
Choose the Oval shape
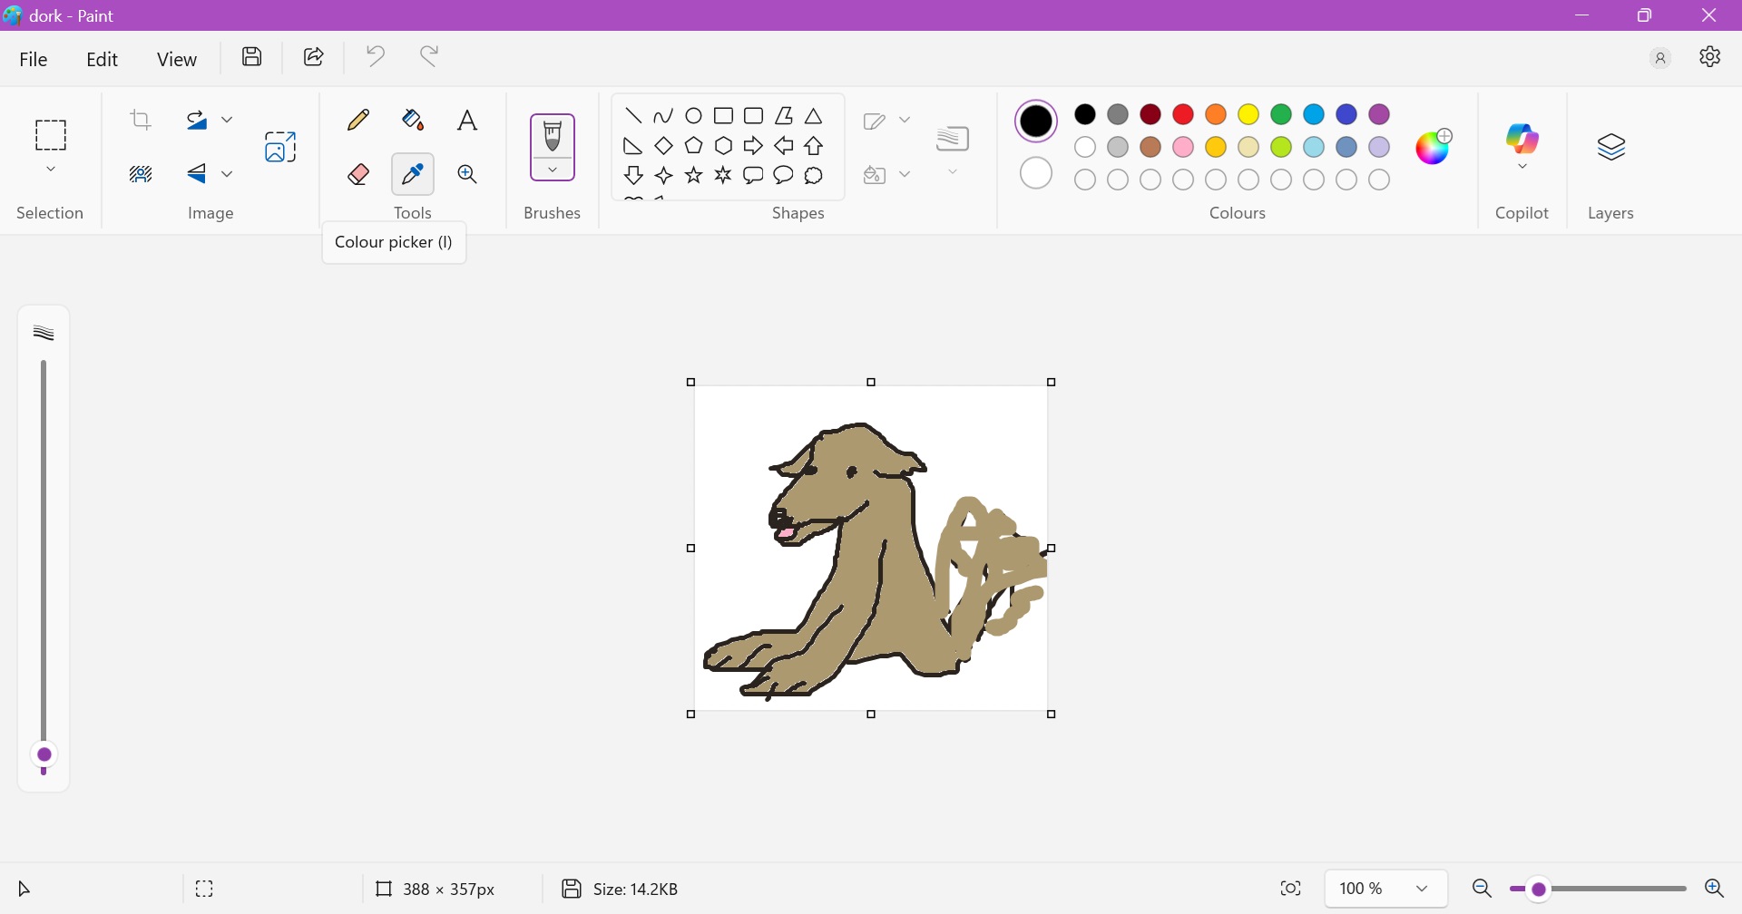[x=695, y=116]
